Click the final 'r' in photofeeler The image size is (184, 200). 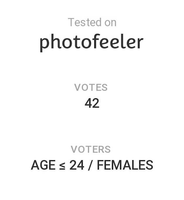coord(140,43)
